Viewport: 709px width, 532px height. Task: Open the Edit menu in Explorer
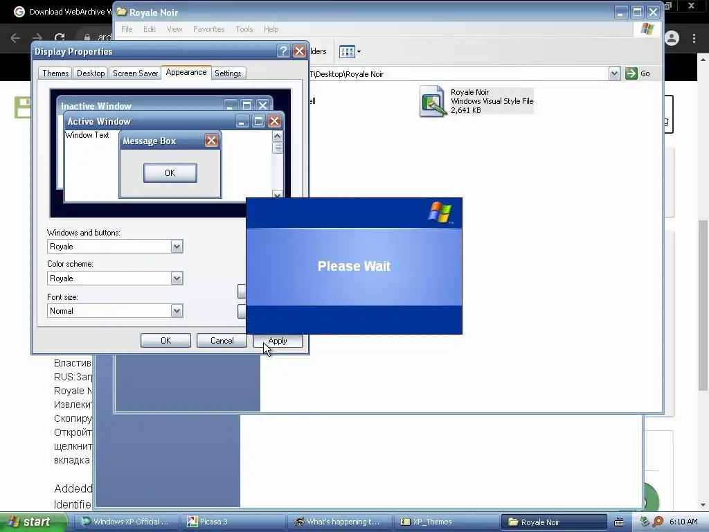click(150, 29)
